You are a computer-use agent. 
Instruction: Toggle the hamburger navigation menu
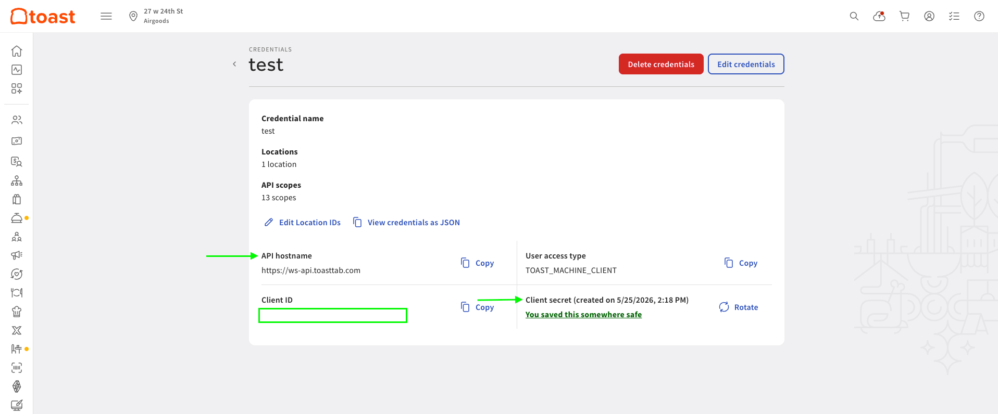(x=106, y=16)
